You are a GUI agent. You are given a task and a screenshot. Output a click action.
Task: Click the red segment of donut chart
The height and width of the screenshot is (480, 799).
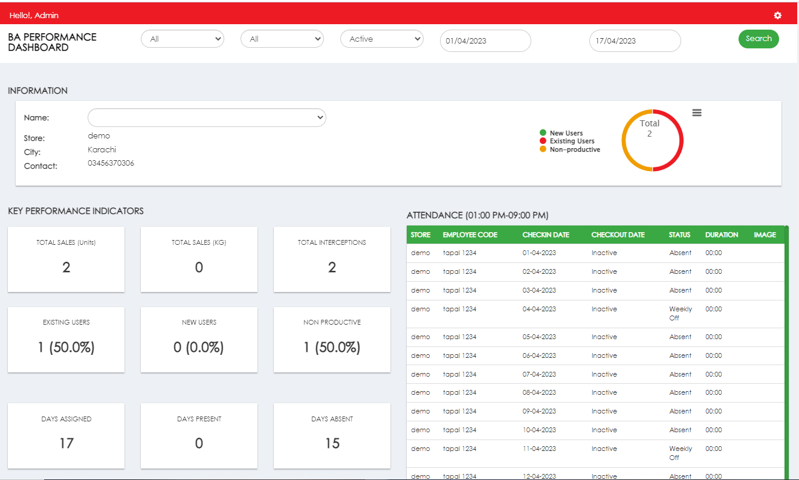(681, 140)
